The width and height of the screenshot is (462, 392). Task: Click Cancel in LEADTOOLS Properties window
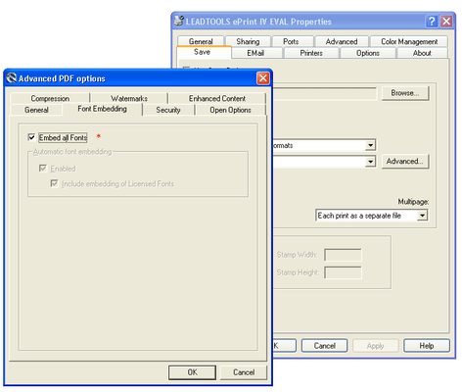coord(324,346)
